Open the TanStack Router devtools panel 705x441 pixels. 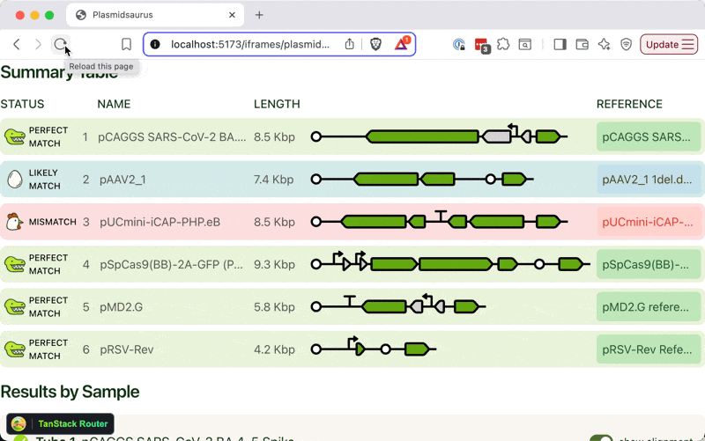(61, 423)
